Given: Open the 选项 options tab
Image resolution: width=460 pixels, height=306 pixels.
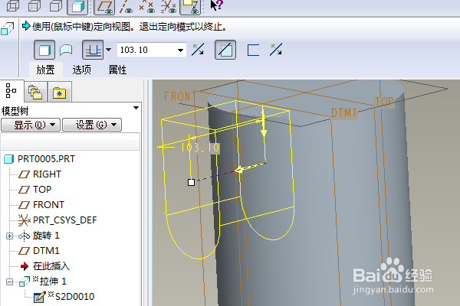Looking at the screenshot, I should click(x=81, y=70).
